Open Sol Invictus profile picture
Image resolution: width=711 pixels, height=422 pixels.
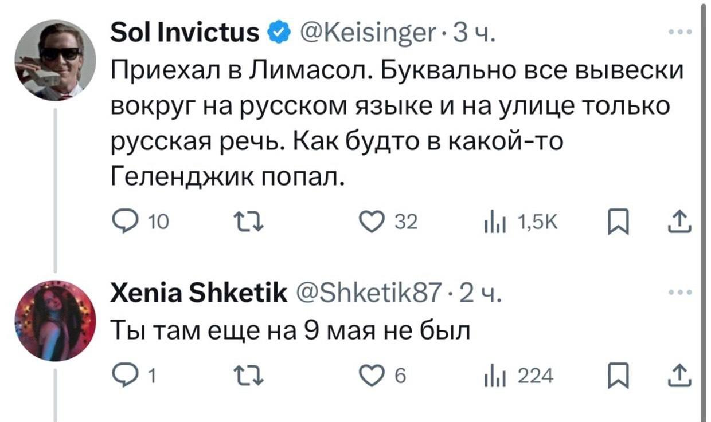pos(56,60)
